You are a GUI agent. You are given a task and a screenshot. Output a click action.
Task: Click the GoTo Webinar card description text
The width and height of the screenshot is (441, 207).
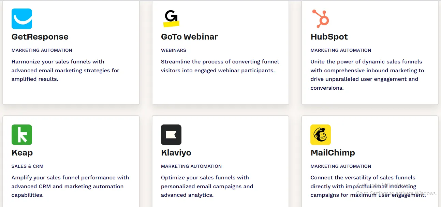pyautogui.click(x=220, y=66)
